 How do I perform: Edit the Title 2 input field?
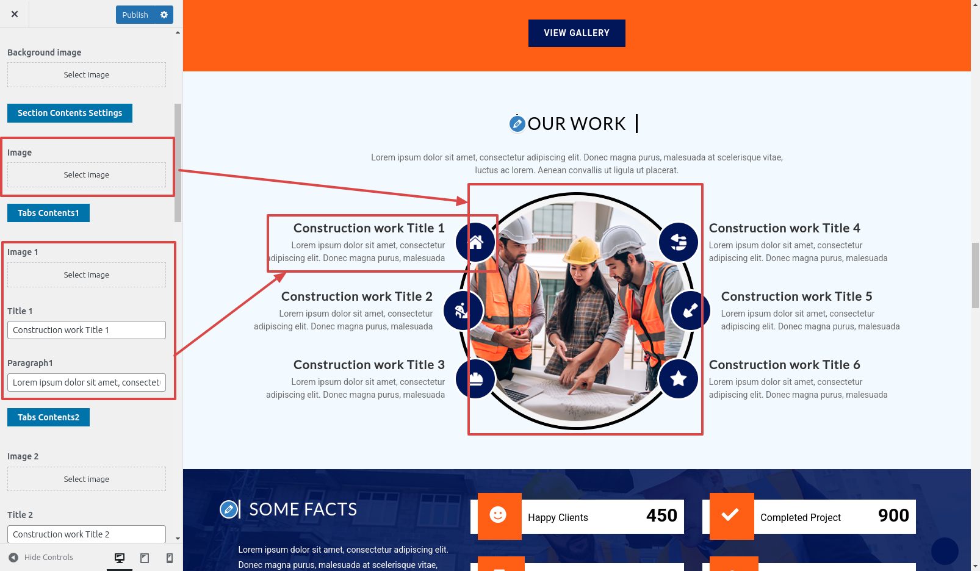coord(87,534)
